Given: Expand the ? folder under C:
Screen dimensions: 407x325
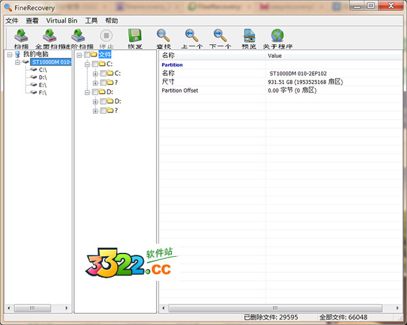Looking at the screenshot, I should (x=95, y=83).
